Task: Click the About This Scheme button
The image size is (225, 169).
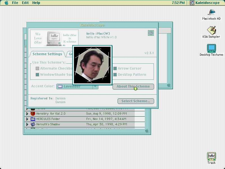Action: (133, 86)
